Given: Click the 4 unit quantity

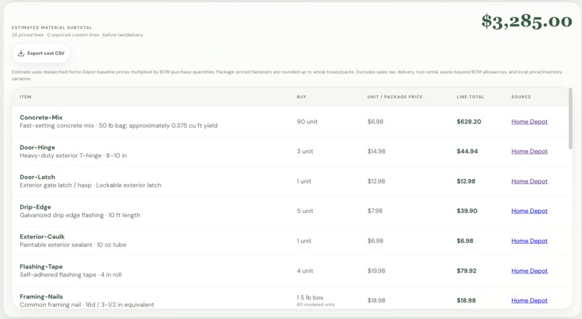Looking at the screenshot, I should (305, 271).
